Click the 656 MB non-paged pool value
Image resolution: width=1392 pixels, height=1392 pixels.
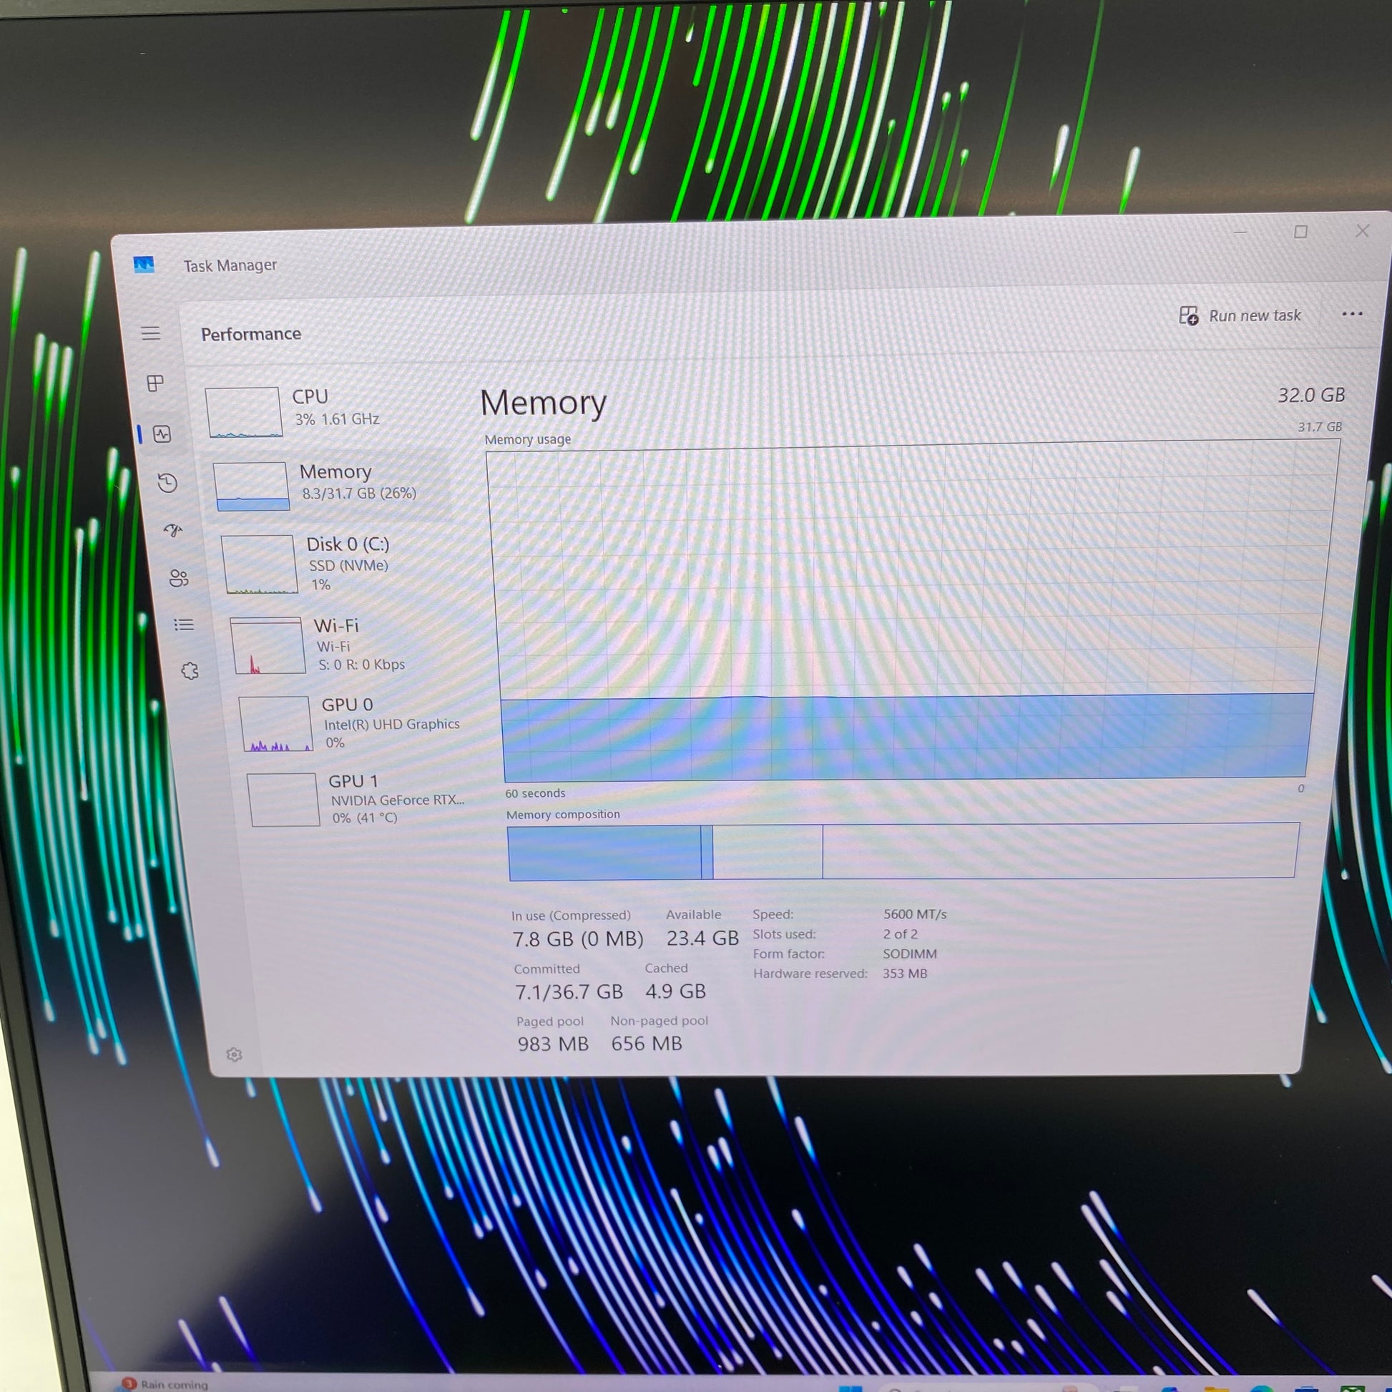[x=647, y=1043]
